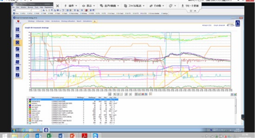
Task: Open the Strategy allocation tab
Action: click(68, 21)
